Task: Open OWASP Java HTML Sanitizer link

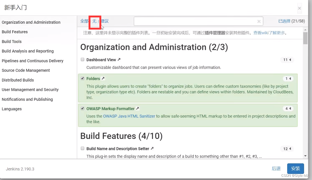Action: [129, 116]
